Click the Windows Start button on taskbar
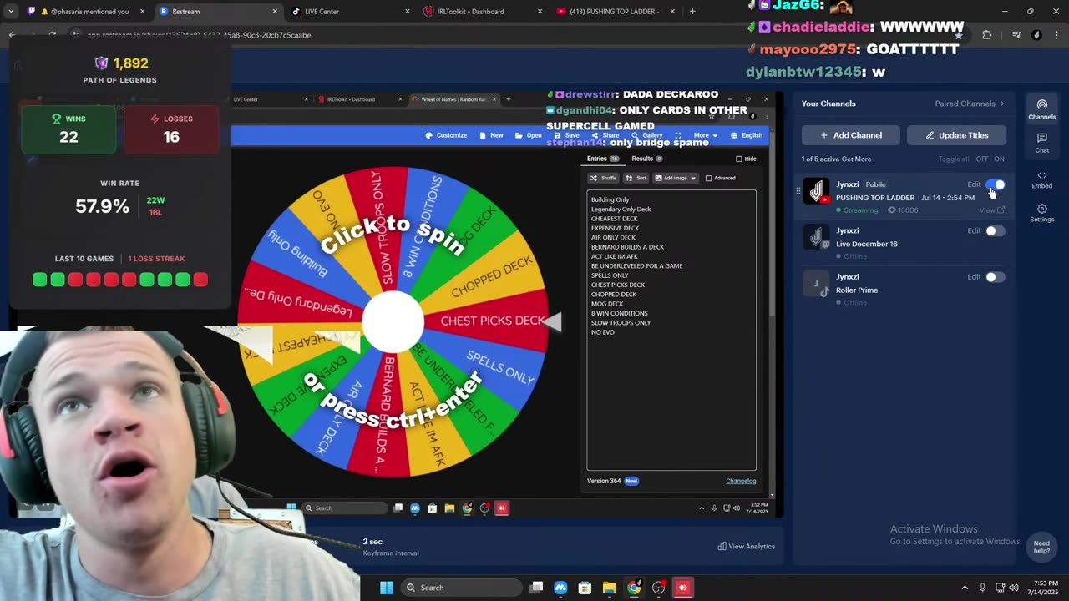 pos(387,588)
